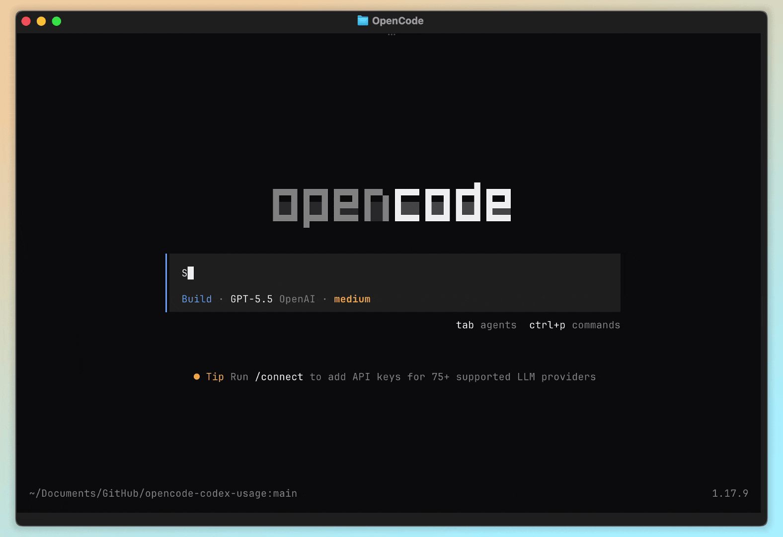The image size is (783, 537).
Task: Click the /connect command in the tip
Action: (x=279, y=377)
